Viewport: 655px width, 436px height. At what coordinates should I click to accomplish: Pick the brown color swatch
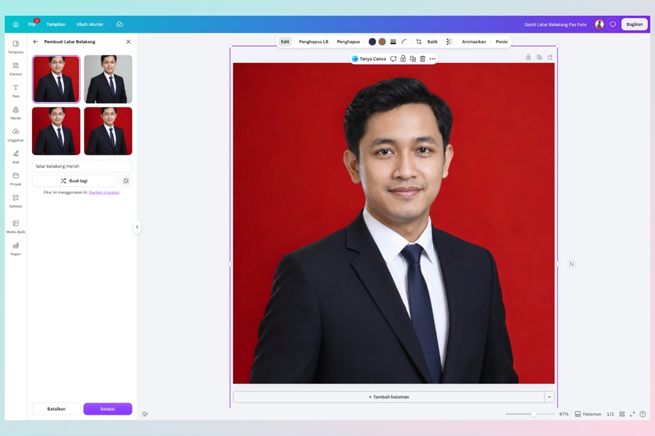tap(382, 42)
